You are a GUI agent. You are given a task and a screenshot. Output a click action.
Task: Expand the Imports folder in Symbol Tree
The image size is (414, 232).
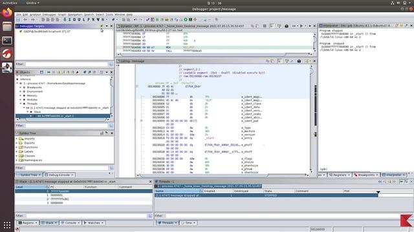click(17, 139)
